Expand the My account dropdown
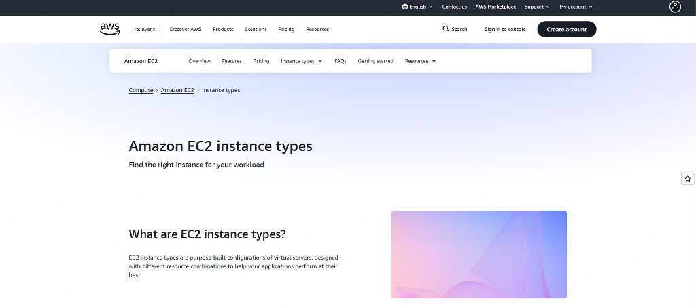Screen dimensions: 696x307 (576, 7)
